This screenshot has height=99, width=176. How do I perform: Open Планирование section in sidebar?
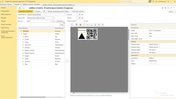(x=5, y=11)
